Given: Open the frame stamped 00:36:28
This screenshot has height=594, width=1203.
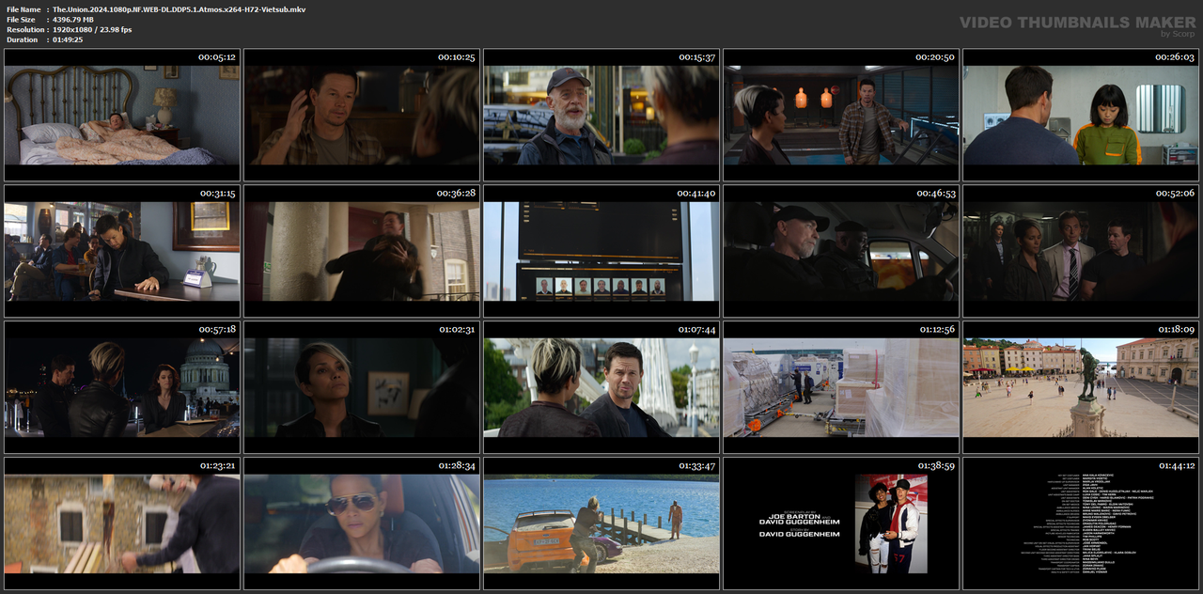Looking at the screenshot, I should pos(362,251).
